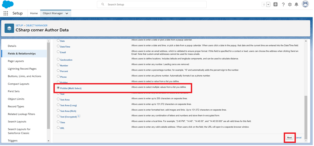Select the Text Area (Rich) radio button

pos(58,111)
